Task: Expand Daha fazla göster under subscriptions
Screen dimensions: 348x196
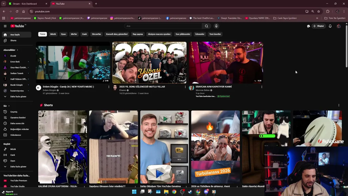Action: [16, 97]
